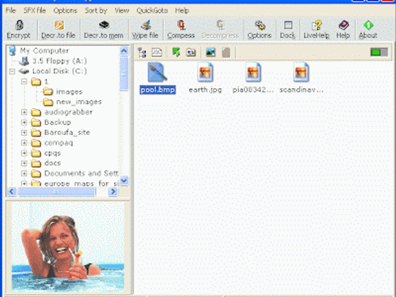Click the Dock toolbar icon
This screenshot has width=396, height=297.
pos(288,29)
